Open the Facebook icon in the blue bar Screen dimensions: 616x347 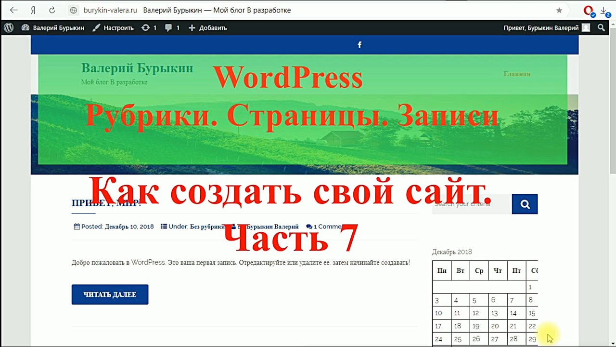click(x=359, y=44)
